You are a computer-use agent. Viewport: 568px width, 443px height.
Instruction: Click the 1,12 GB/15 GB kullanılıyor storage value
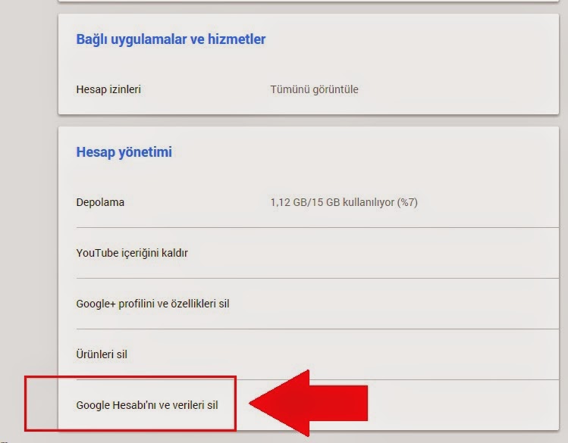(344, 202)
